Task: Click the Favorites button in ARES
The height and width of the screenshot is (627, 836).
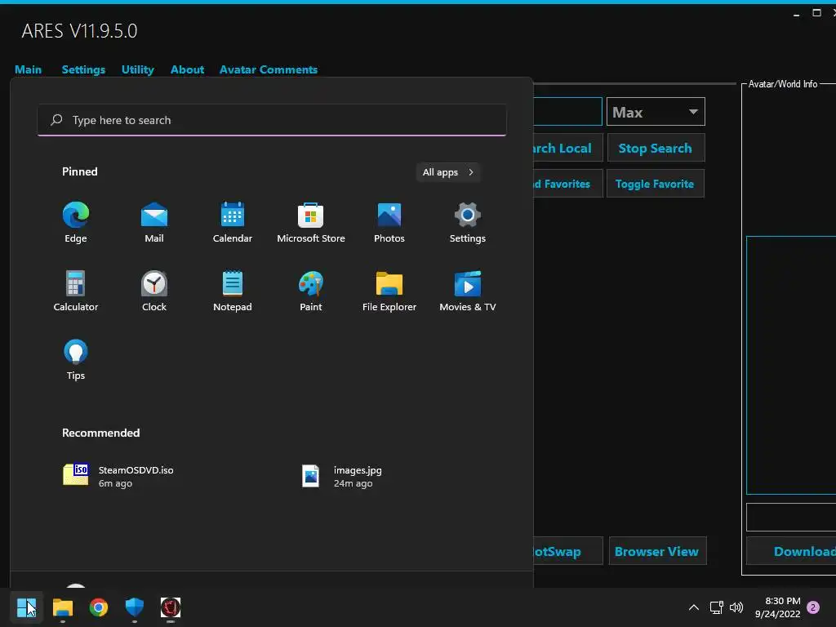Action: coord(568,184)
